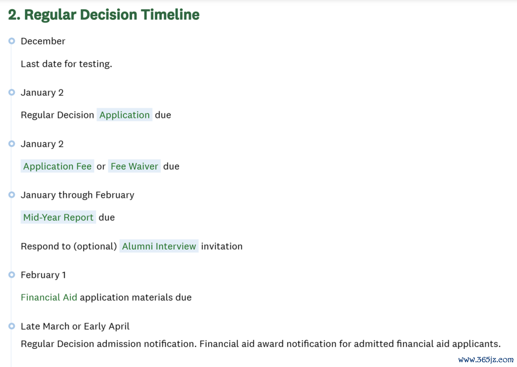Open the Application Fee link
The height and width of the screenshot is (367, 517).
pos(57,166)
